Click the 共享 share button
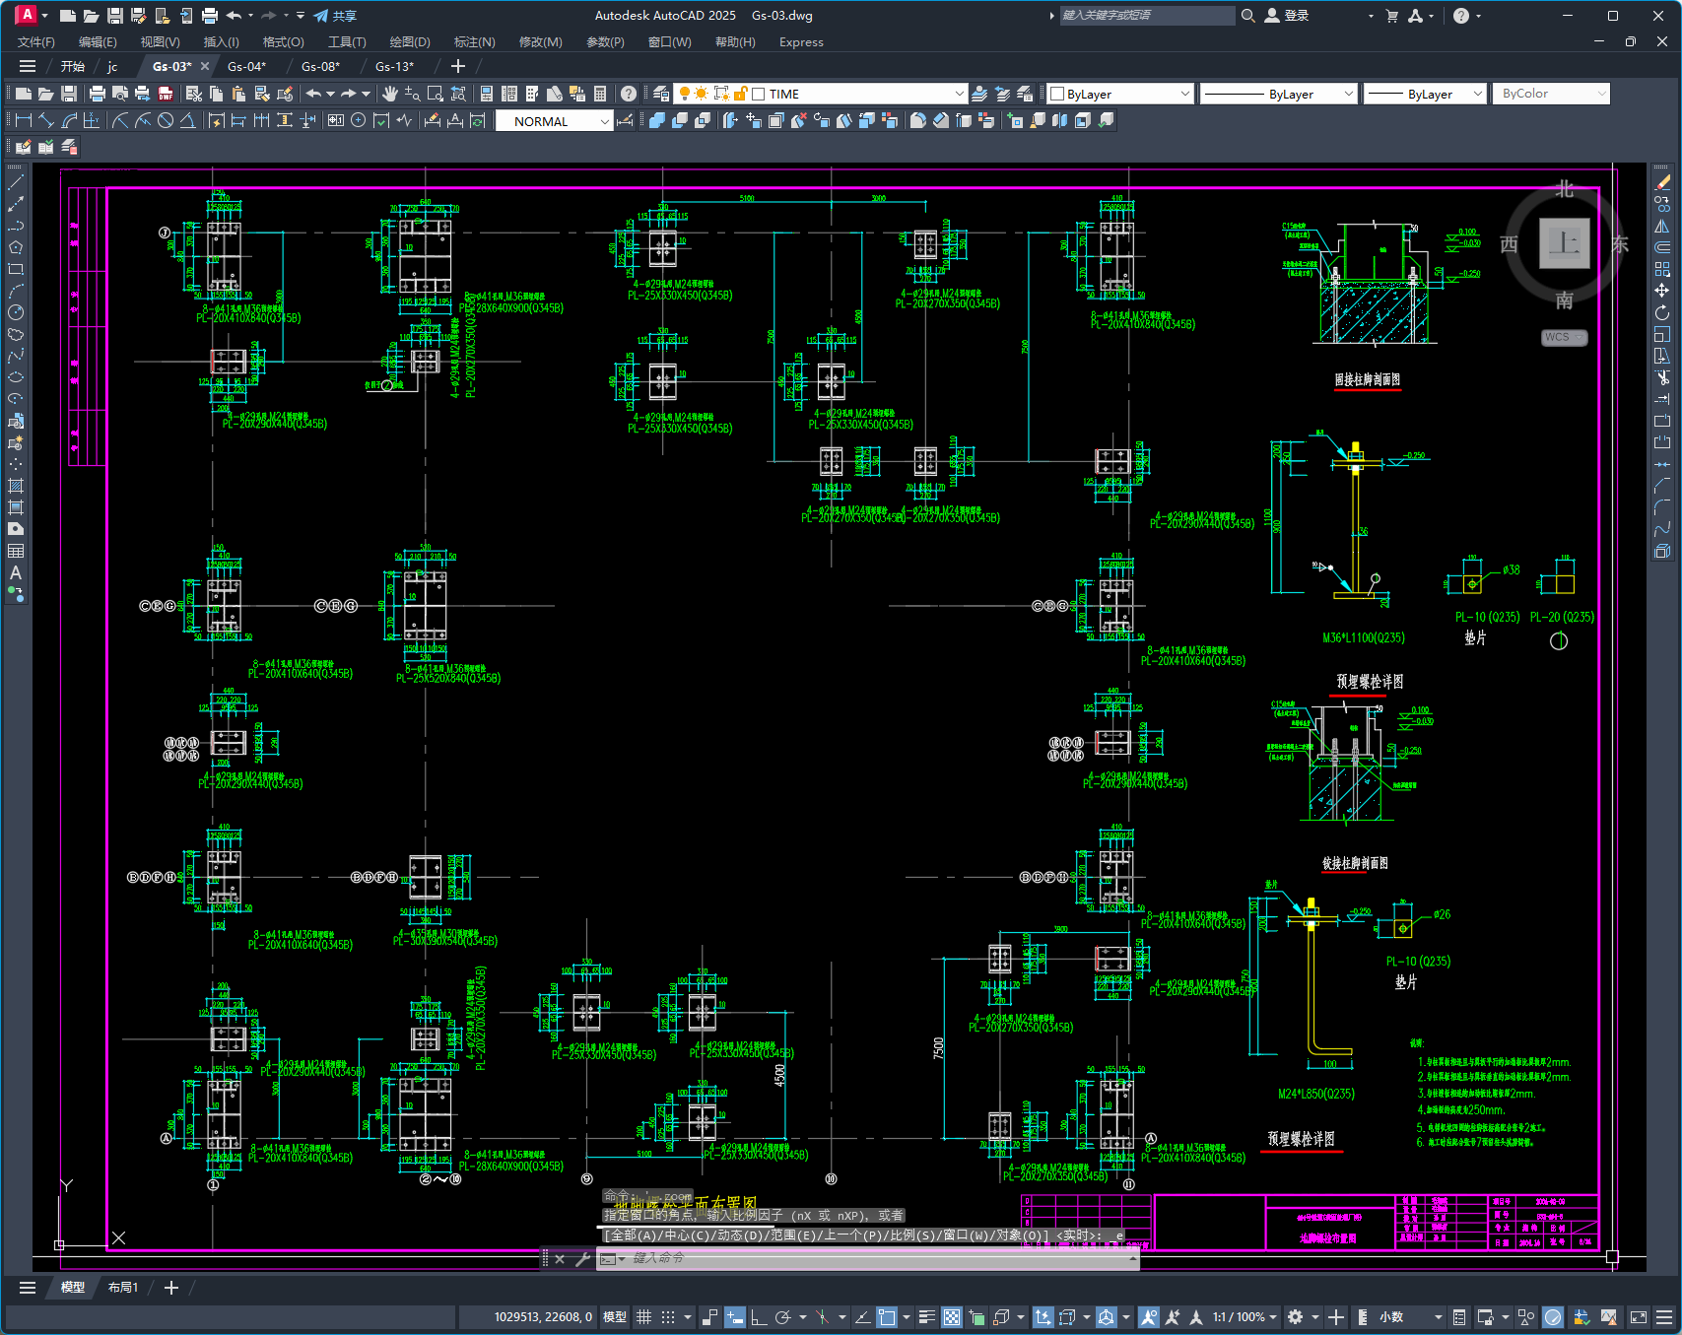The height and width of the screenshot is (1335, 1682). [335, 16]
